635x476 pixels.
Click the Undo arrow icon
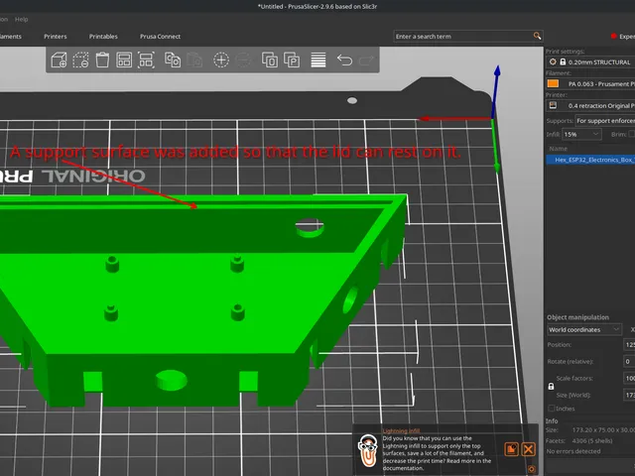[x=344, y=59]
